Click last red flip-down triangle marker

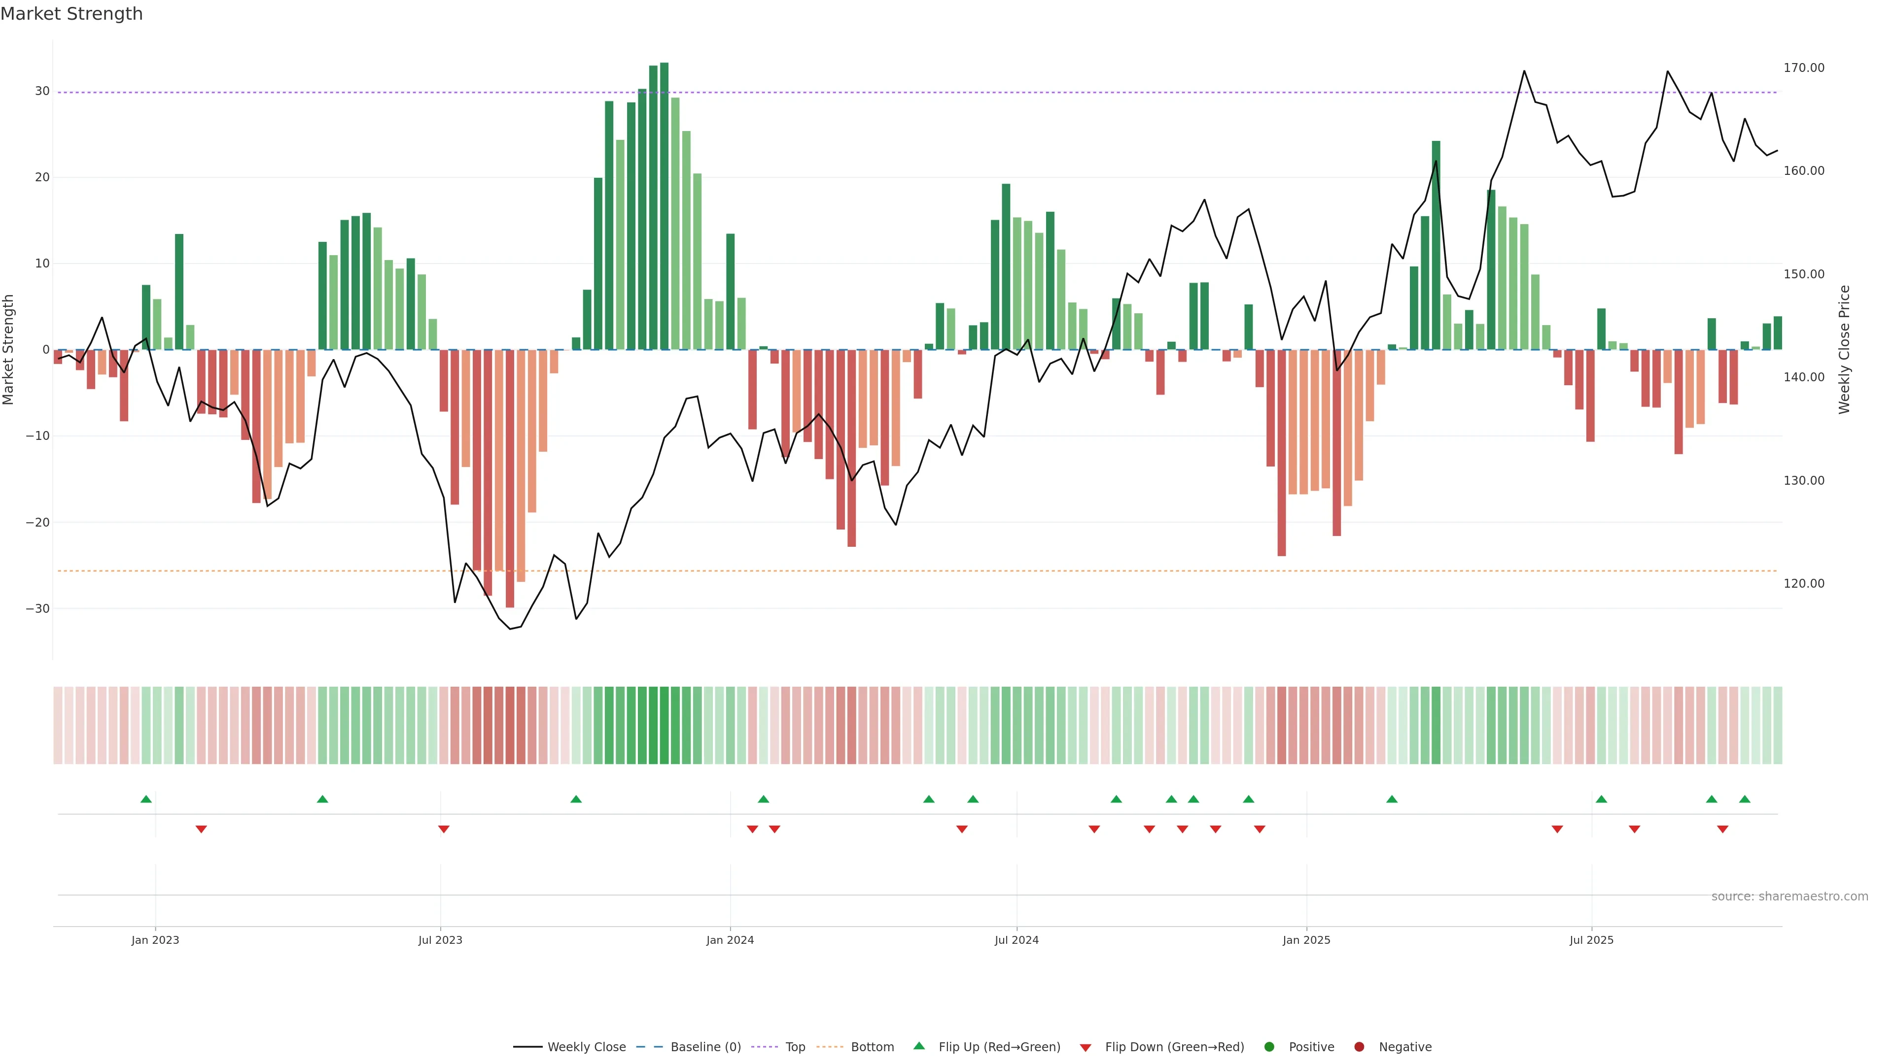1722,829
